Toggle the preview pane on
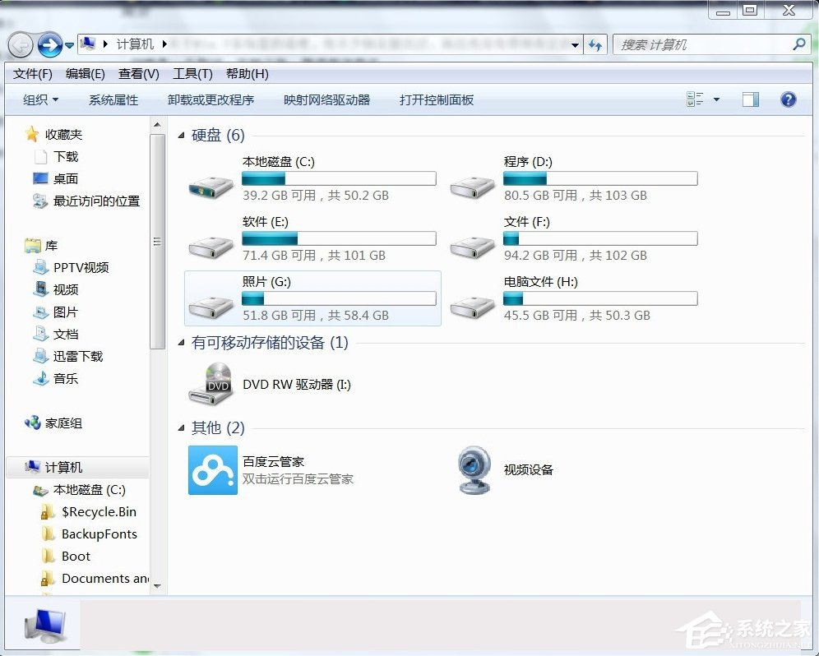Screen dimensions: 819x656 (749, 99)
